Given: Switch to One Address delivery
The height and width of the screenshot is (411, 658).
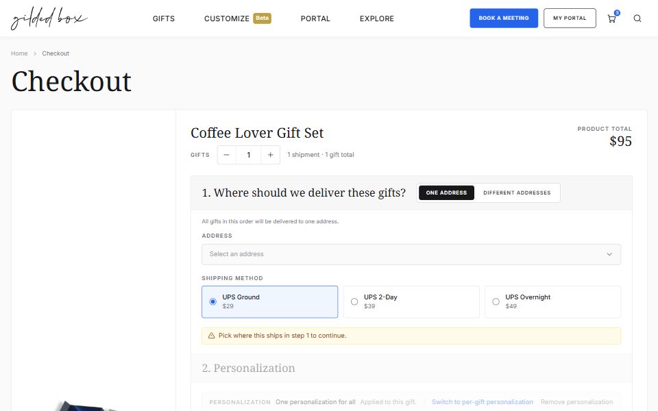Looking at the screenshot, I should pos(446,192).
